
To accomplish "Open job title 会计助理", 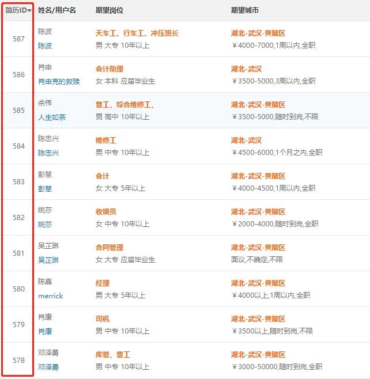I will [x=109, y=69].
